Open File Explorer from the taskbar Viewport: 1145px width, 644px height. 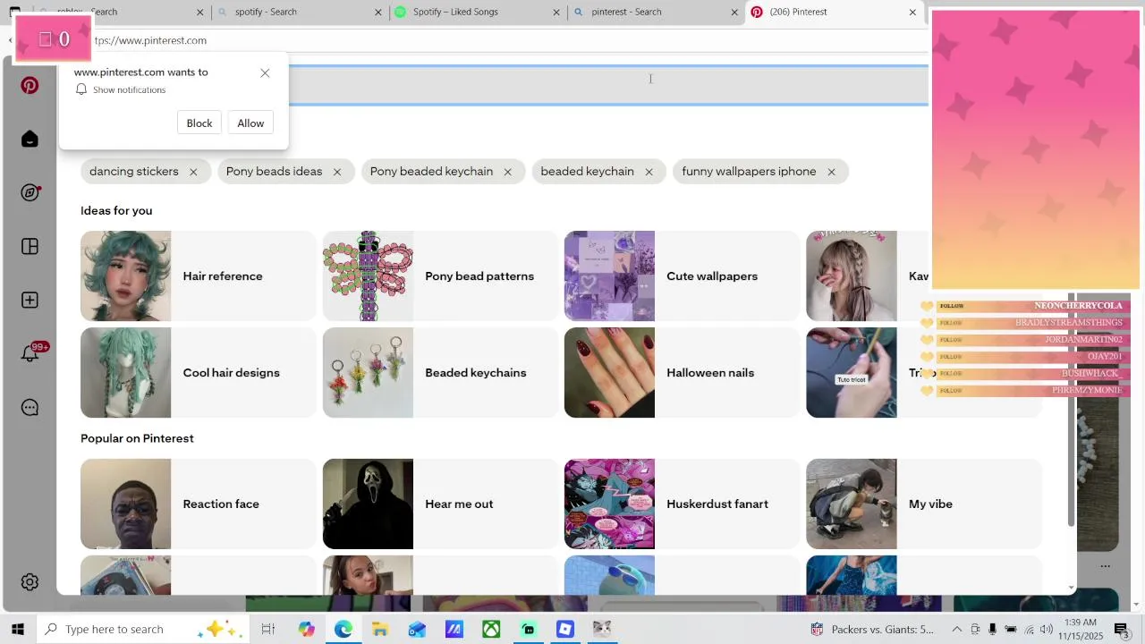pyautogui.click(x=380, y=629)
